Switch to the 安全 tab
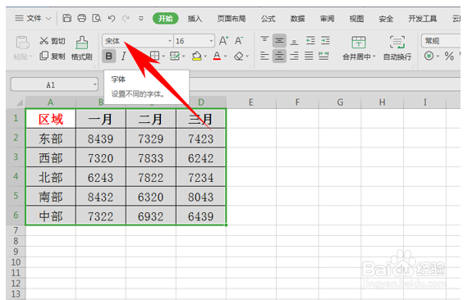This screenshot has height=300, width=472. (x=386, y=19)
